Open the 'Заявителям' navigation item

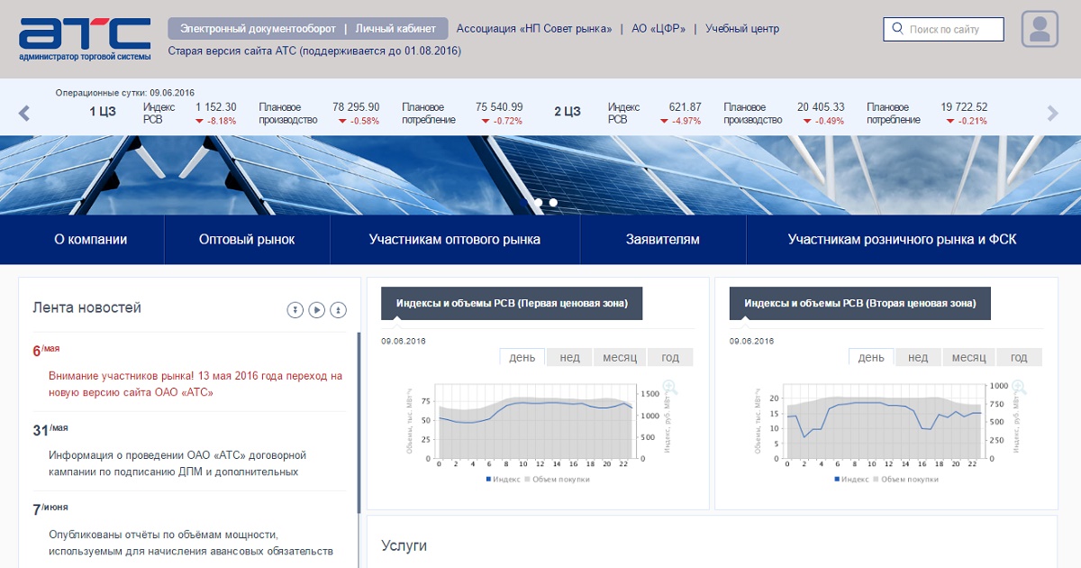[x=663, y=240]
